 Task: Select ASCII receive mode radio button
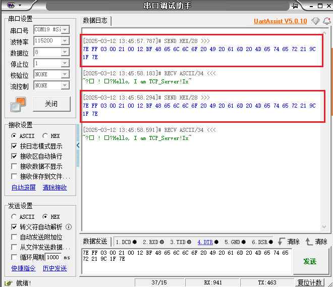[14, 136]
